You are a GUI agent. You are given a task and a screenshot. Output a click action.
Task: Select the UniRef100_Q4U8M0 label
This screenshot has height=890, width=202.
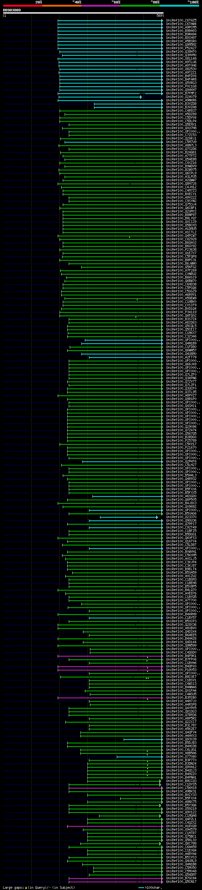[x=181, y=354]
